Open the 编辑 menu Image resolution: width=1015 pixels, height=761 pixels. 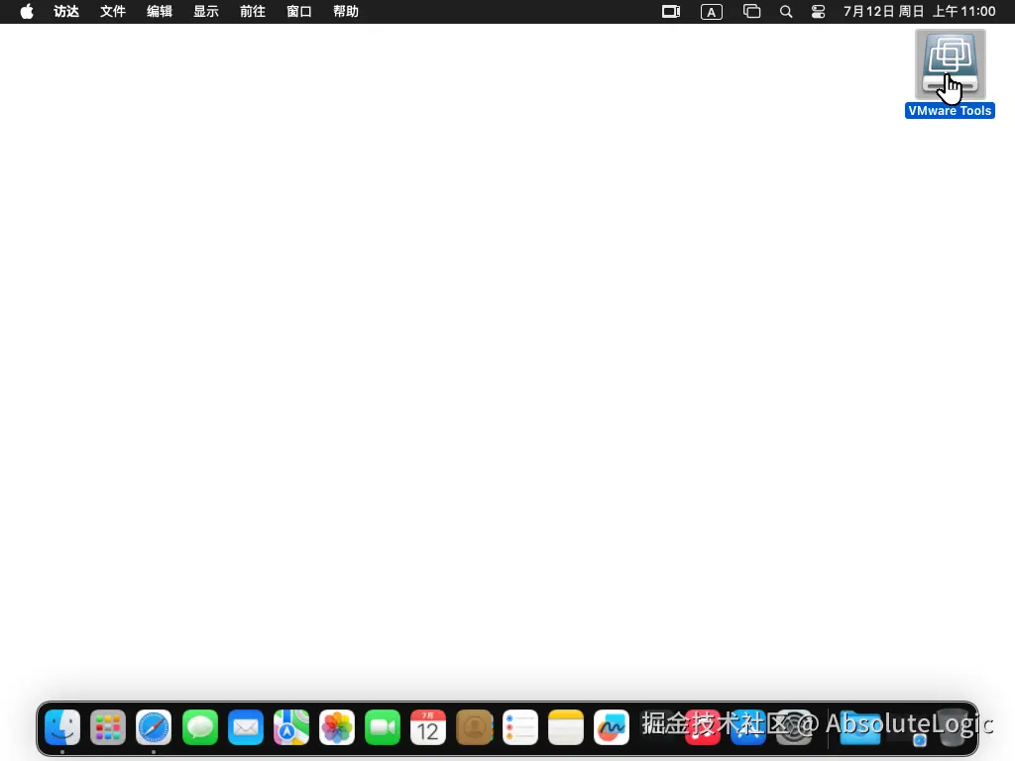160,12
